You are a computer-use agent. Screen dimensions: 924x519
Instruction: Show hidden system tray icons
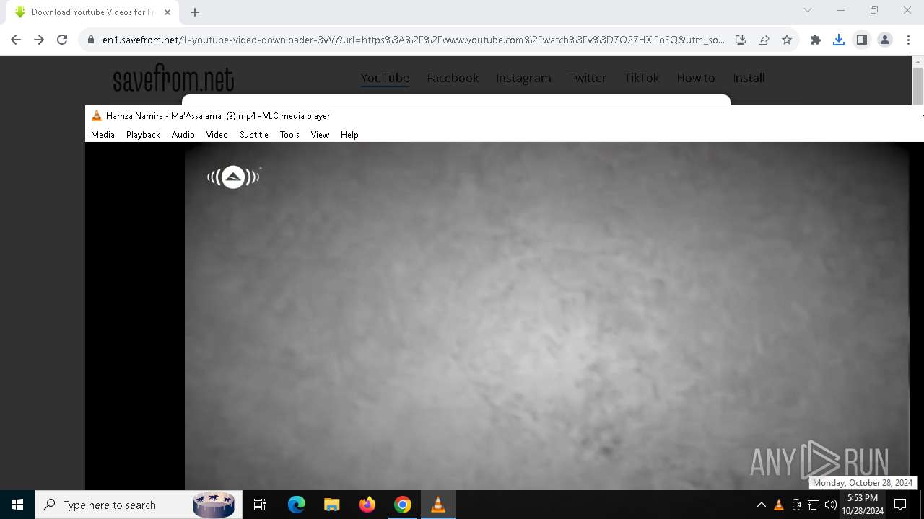[x=761, y=505]
